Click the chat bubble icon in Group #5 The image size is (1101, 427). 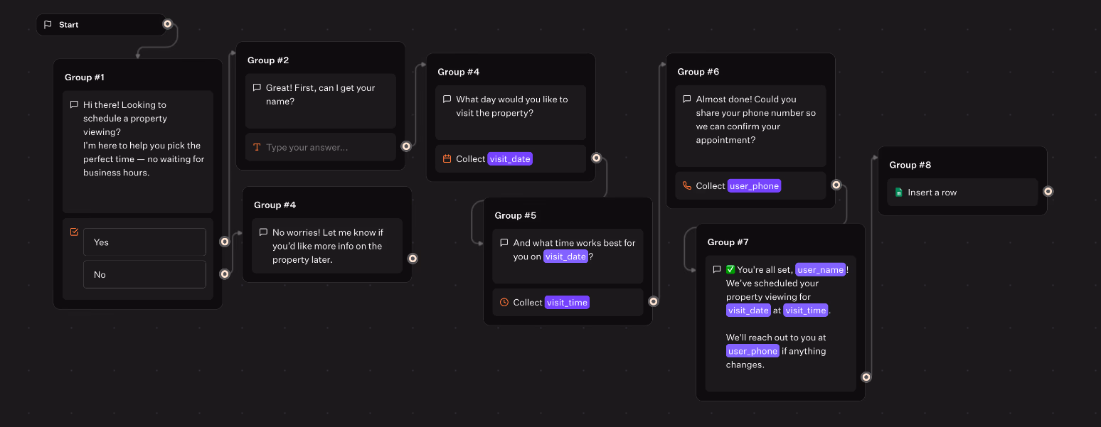click(504, 243)
